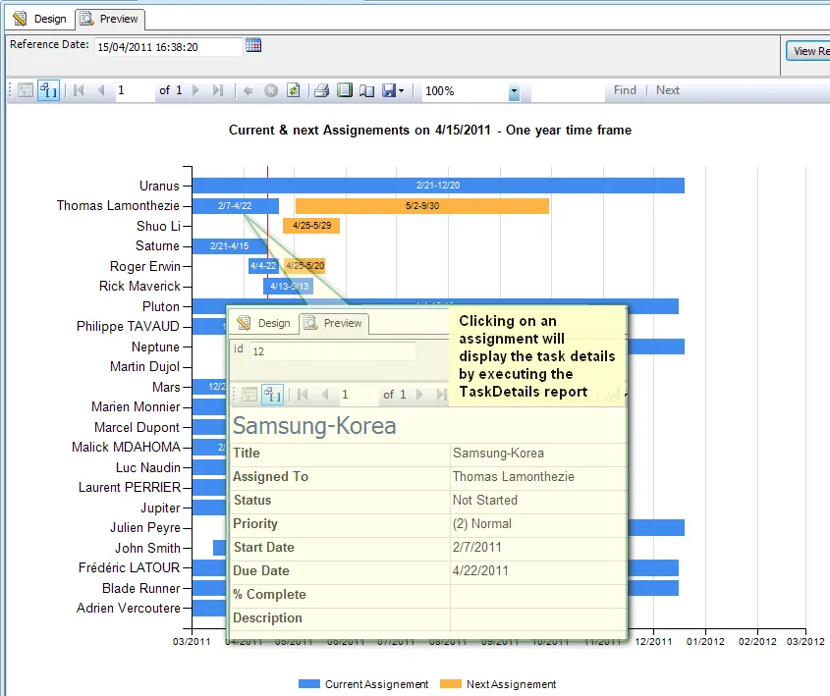Click the Next search link
Screen dimensions: 830x696
coord(667,90)
